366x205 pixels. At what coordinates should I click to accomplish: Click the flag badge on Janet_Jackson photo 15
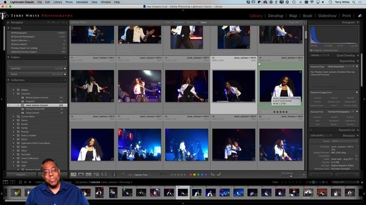click(x=259, y=64)
